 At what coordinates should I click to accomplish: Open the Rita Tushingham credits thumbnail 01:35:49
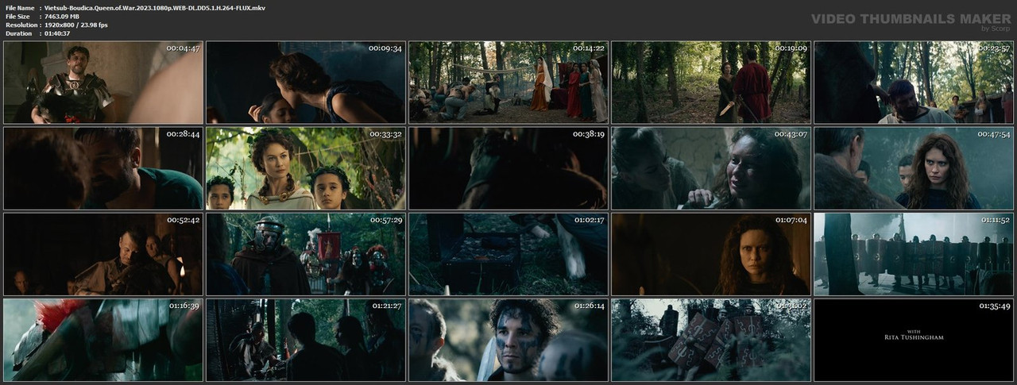914,340
